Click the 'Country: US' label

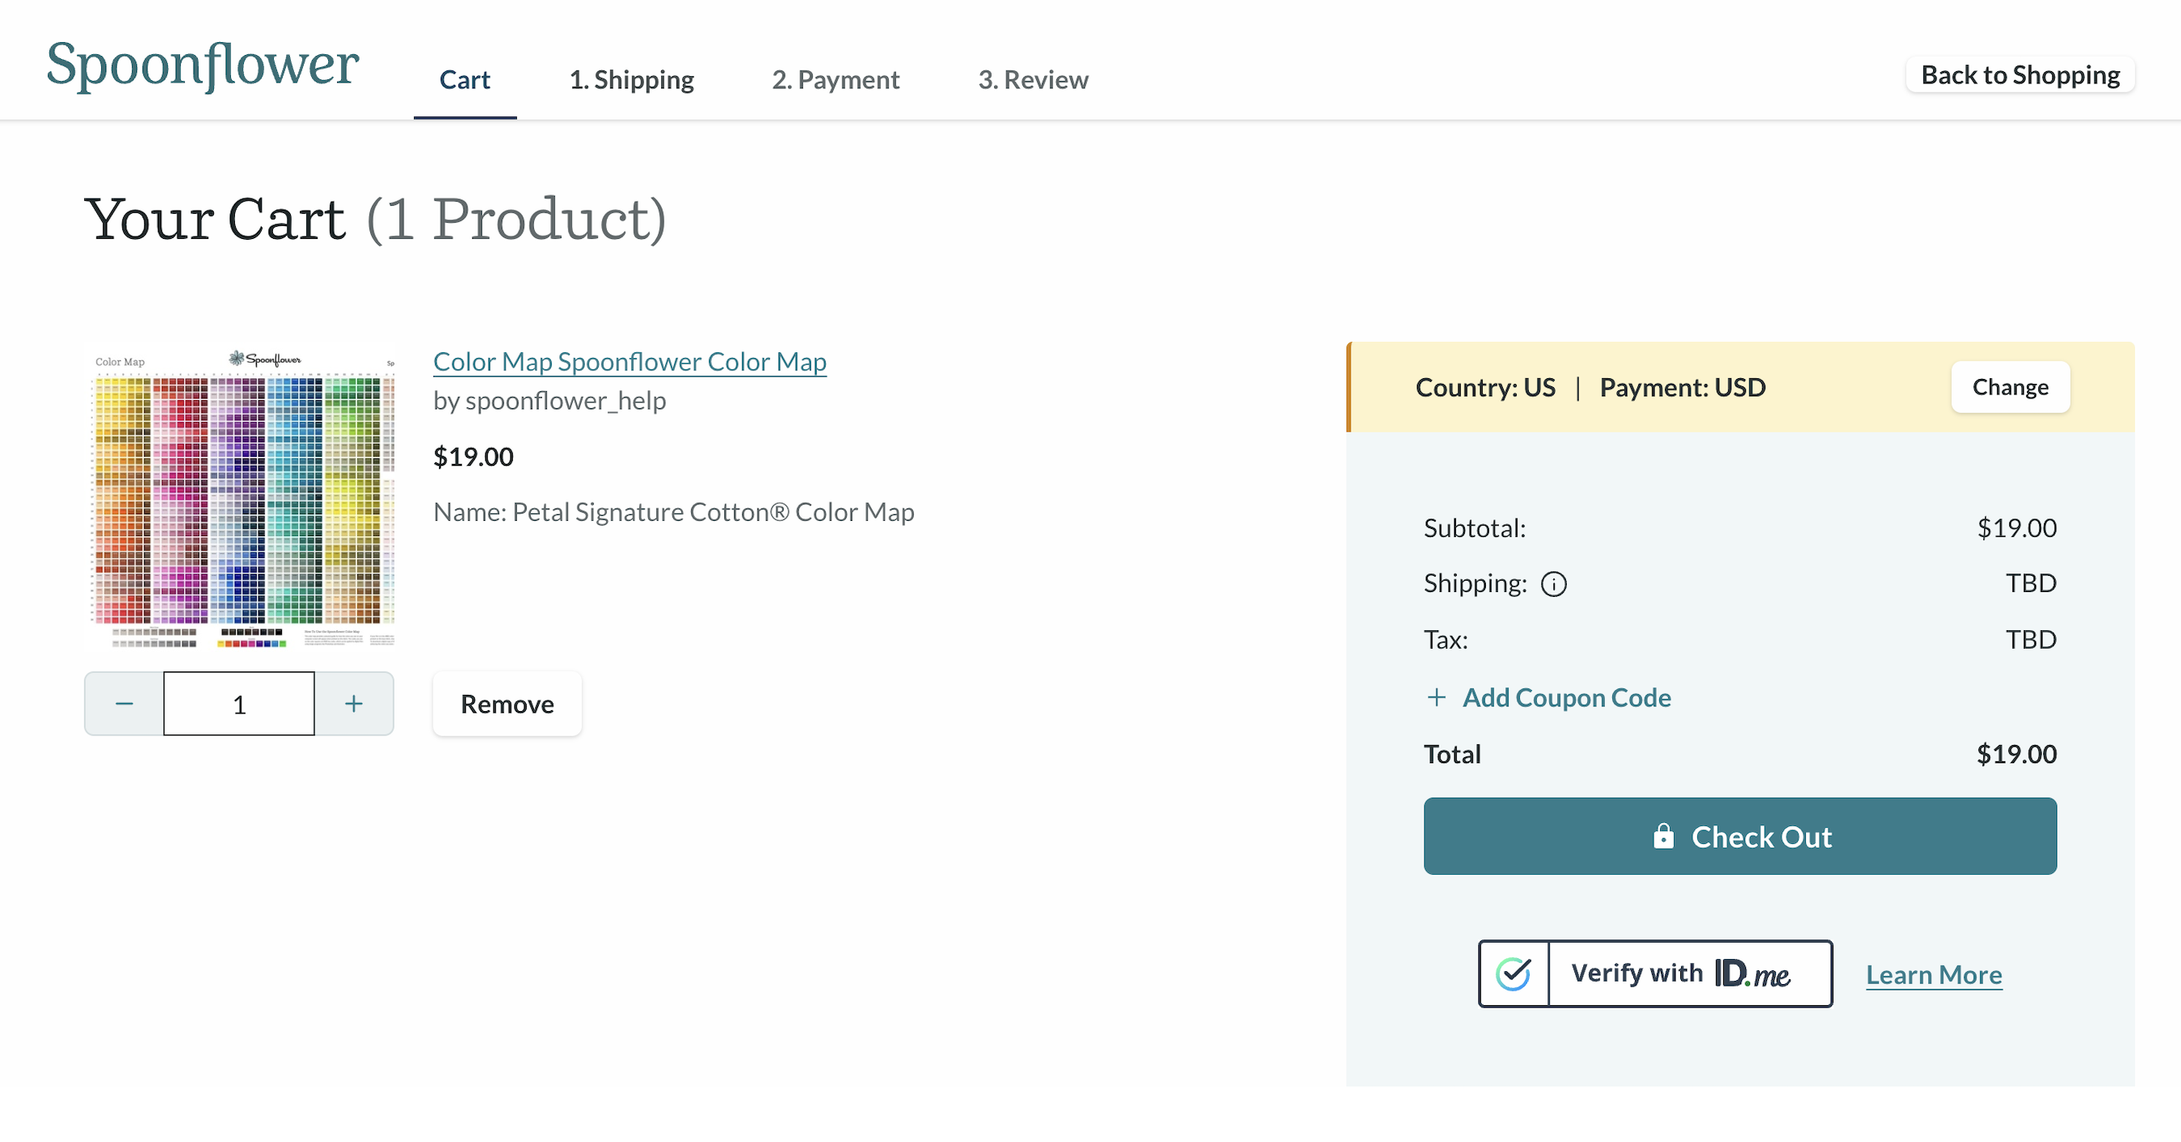pyautogui.click(x=1486, y=388)
